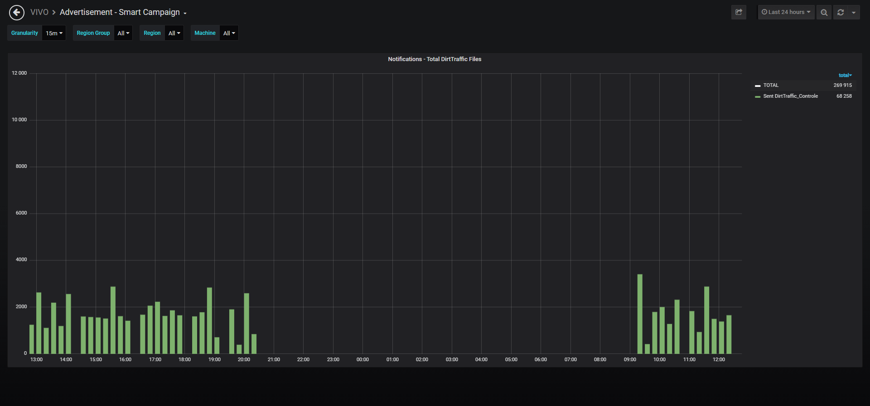Click the 4000 y-axis label

[21, 259]
